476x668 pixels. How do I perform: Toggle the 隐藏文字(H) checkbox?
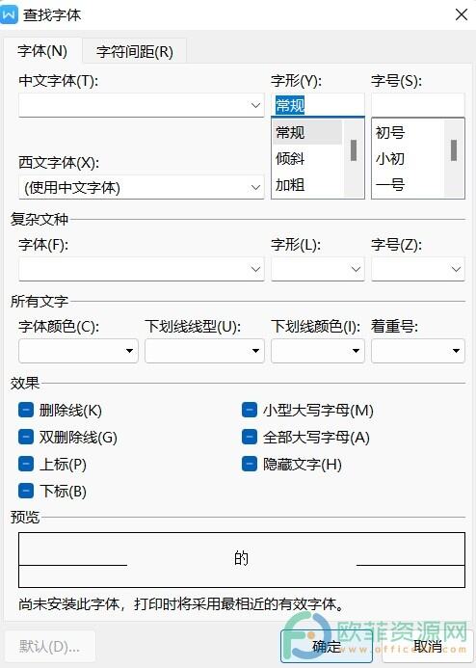point(249,464)
